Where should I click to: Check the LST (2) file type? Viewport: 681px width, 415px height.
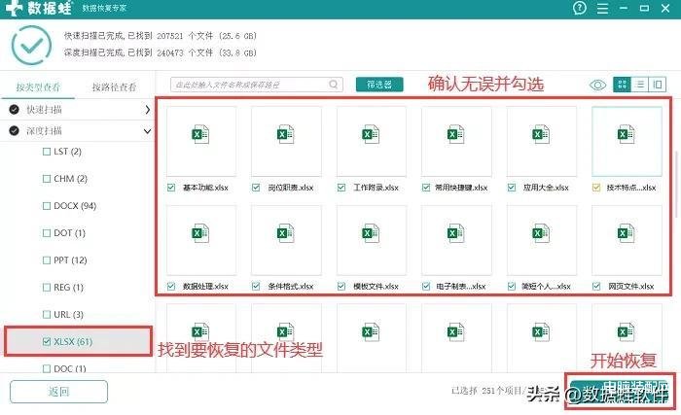point(47,152)
